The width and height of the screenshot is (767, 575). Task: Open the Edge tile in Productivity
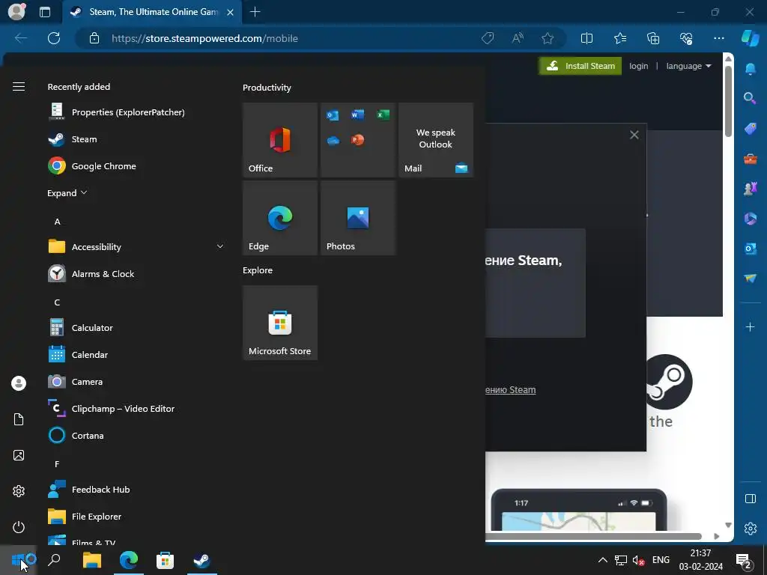(x=280, y=218)
